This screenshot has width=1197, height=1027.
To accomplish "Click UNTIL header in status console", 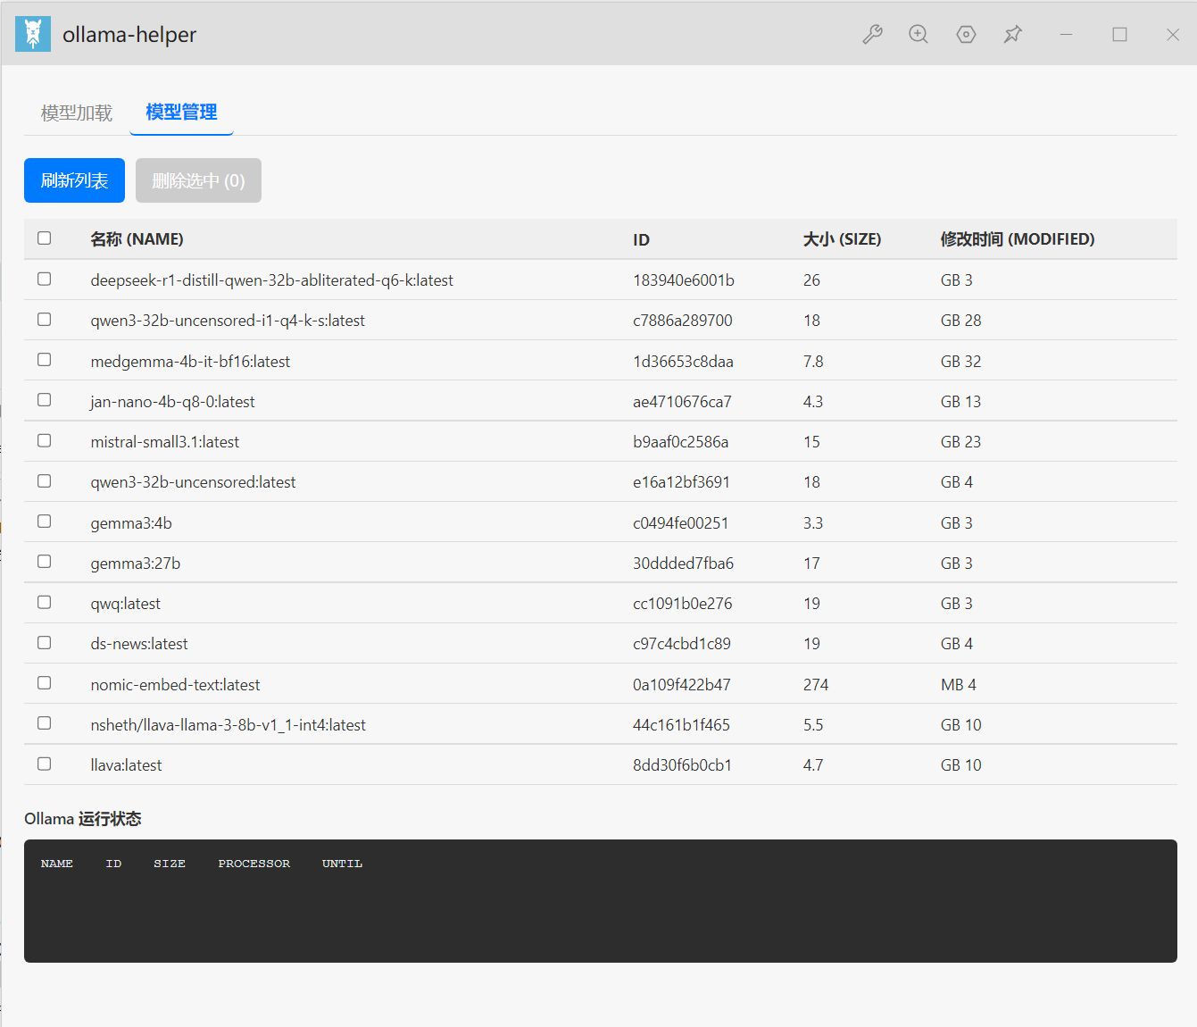I will tap(342, 864).
